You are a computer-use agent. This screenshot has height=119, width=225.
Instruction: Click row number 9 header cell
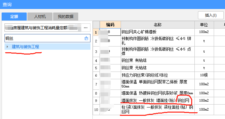tap(96, 101)
